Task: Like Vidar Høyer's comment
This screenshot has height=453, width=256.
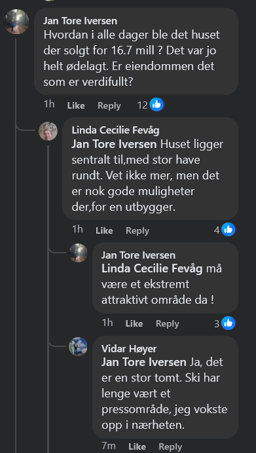Action: pos(137,446)
